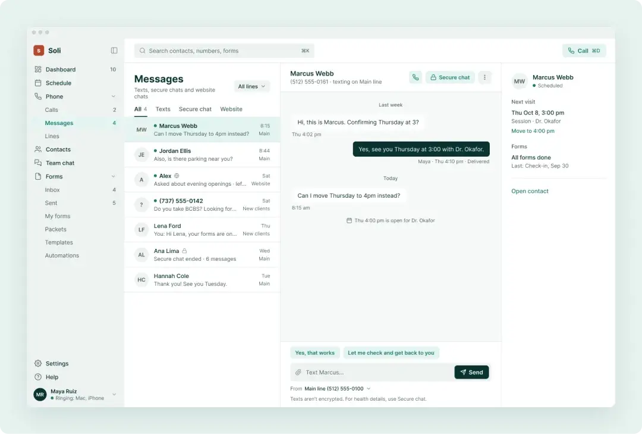The image size is (642, 434).
Task: Click the MR user avatar
Action: [x=40, y=395]
